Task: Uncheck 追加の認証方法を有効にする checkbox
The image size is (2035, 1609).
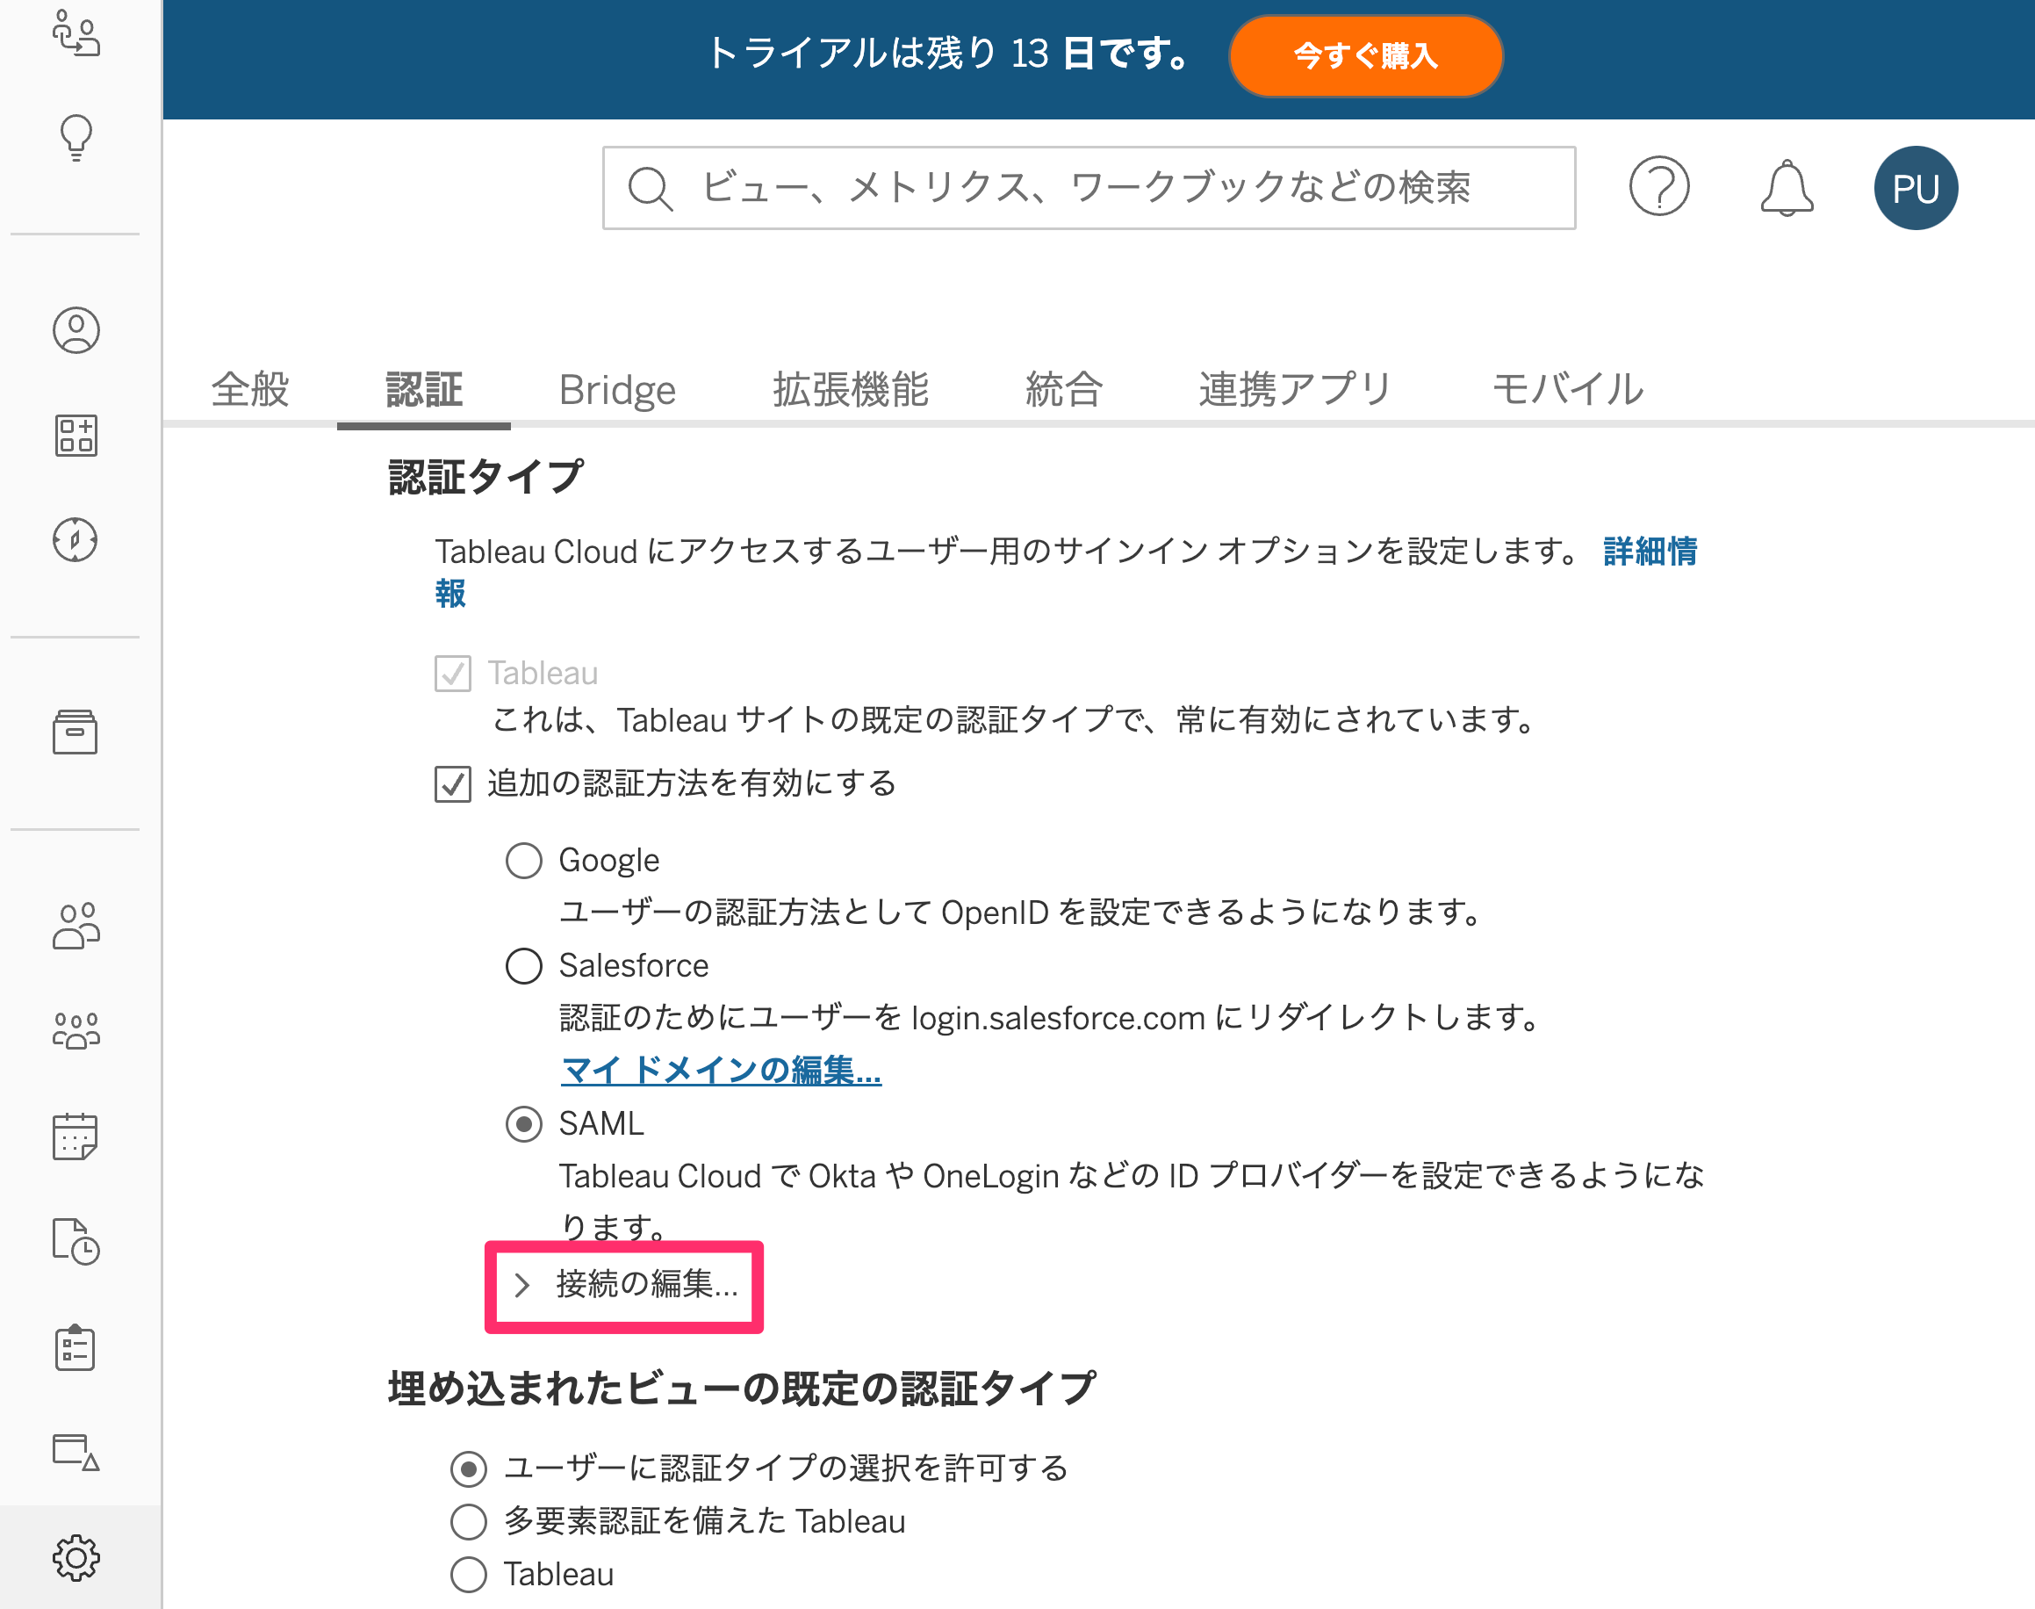Action: (453, 783)
